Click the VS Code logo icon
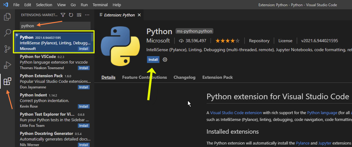Image resolution: width=352 pixels, height=147 pixels. (6, 4)
